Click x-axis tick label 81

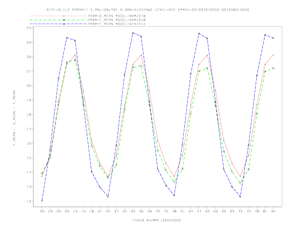(265, 211)
